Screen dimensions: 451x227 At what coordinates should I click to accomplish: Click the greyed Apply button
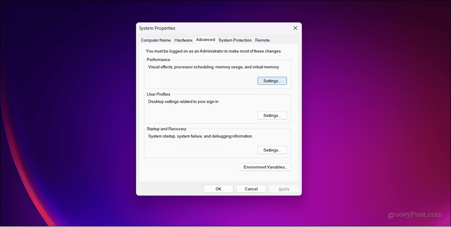(284, 189)
